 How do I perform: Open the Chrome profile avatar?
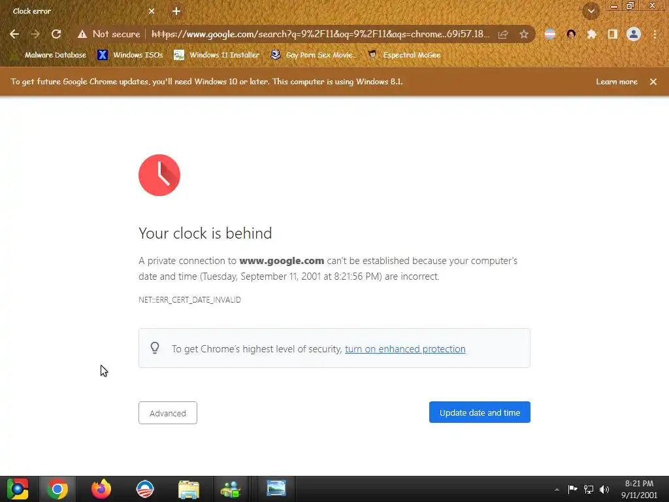click(634, 34)
